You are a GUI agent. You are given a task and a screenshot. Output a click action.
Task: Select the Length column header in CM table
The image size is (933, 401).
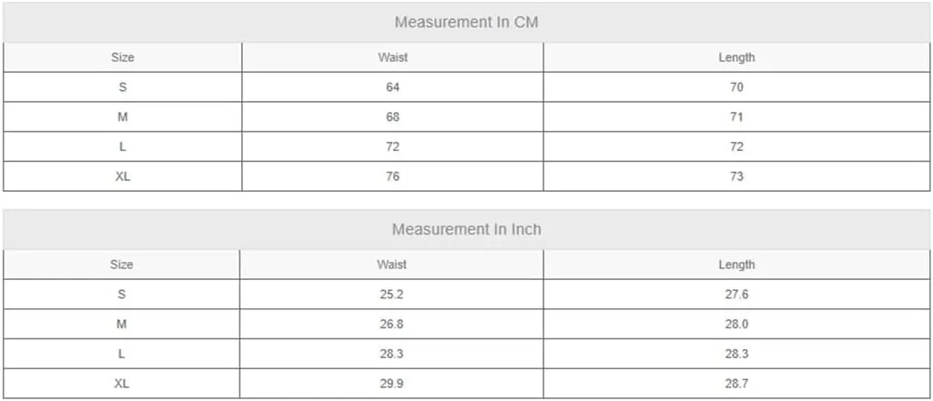[x=736, y=57]
